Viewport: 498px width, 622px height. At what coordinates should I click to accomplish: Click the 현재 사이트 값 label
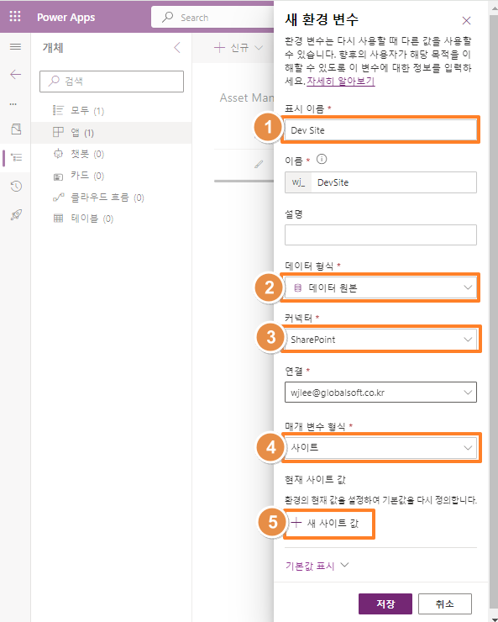point(315,480)
